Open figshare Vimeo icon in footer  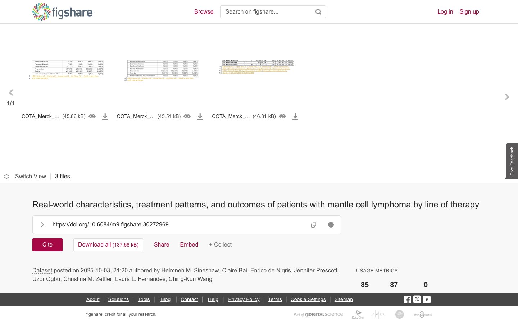click(x=427, y=299)
